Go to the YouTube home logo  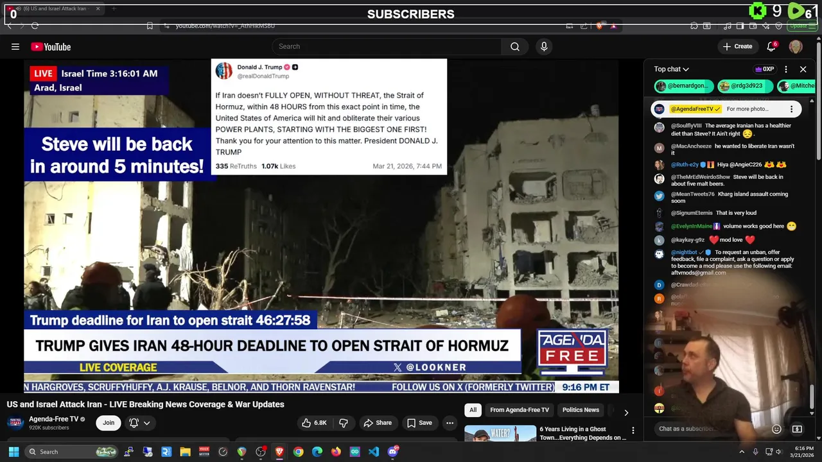point(51,46)
